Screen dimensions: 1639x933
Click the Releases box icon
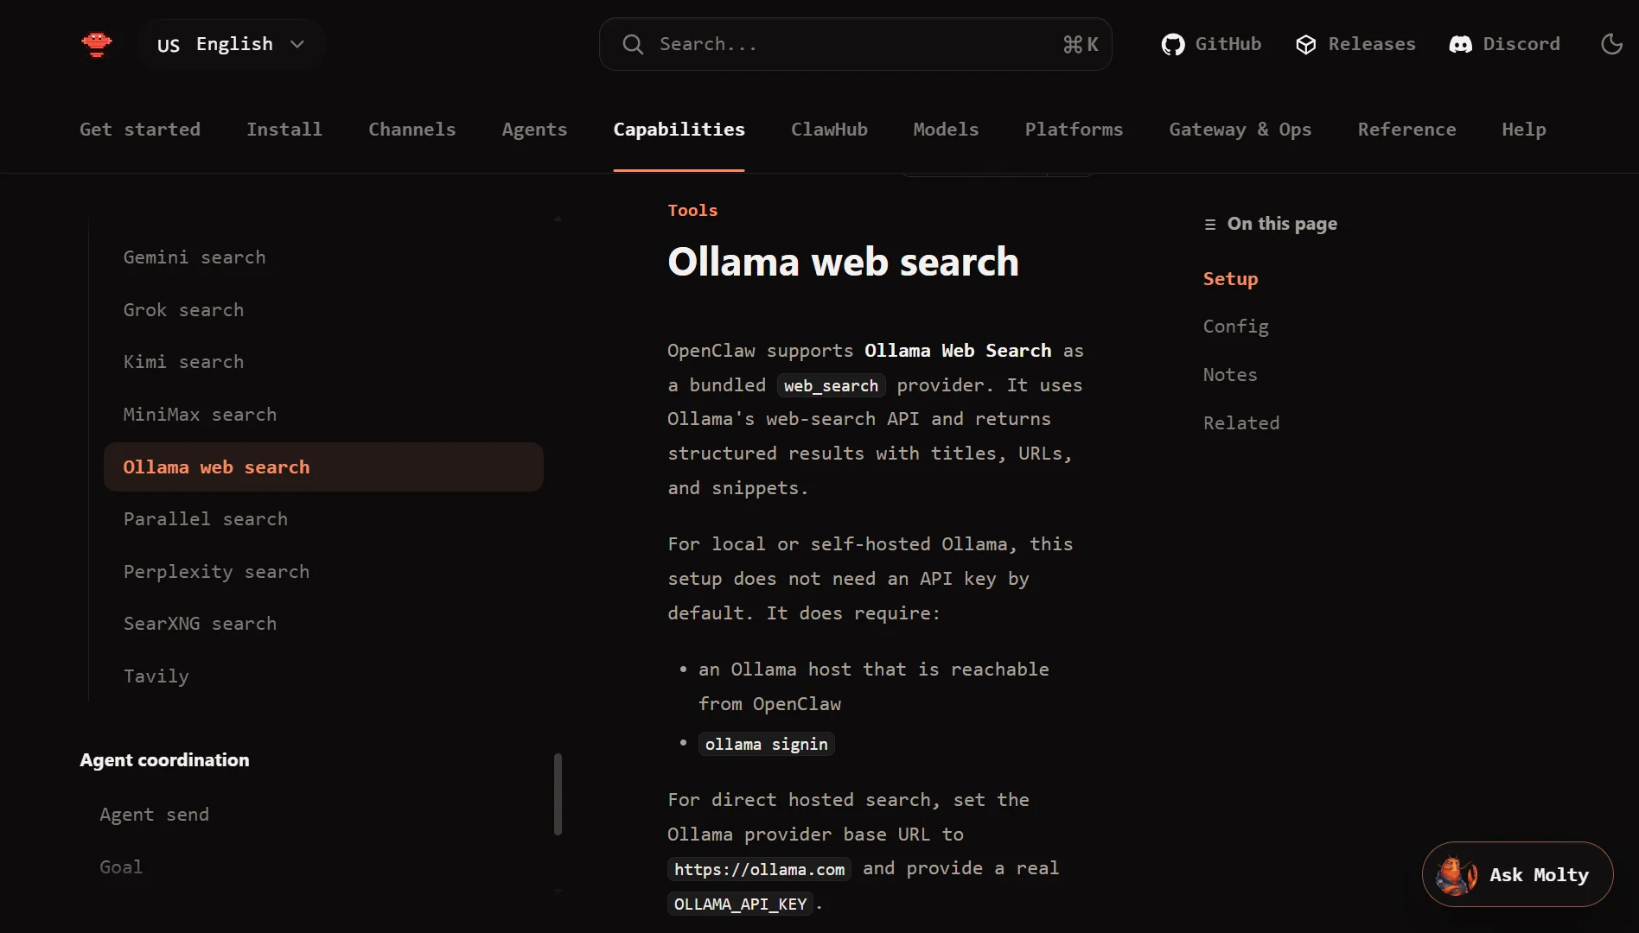[1305, 44]
